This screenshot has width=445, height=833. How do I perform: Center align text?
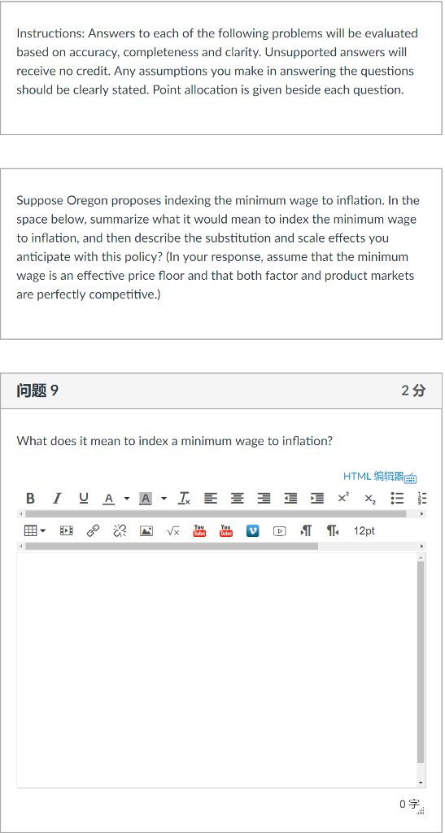(238, 499)
